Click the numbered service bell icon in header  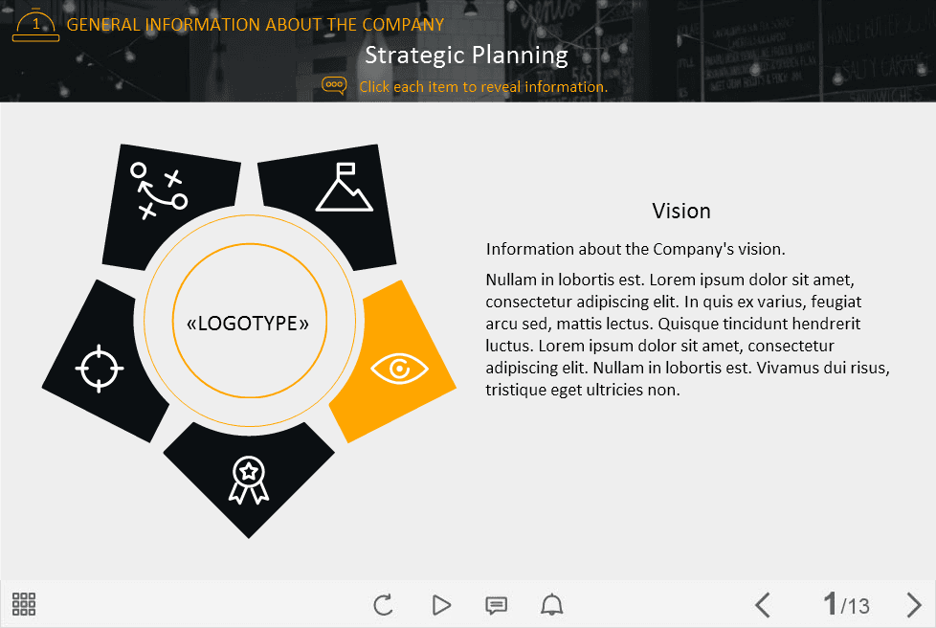click(35, 25)
